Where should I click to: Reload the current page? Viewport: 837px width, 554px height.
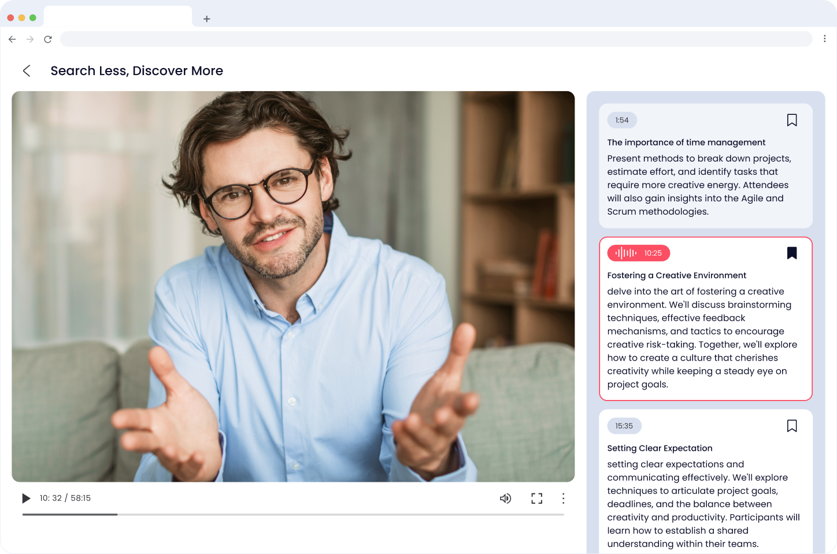point(48,39)
